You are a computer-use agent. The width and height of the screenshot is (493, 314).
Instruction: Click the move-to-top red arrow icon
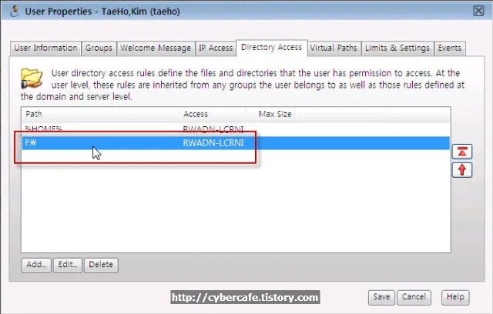pos(462,152)
